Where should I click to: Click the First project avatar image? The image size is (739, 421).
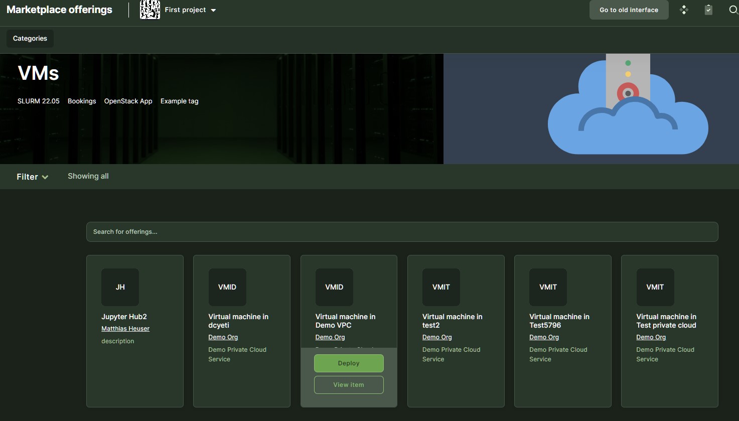150,10
